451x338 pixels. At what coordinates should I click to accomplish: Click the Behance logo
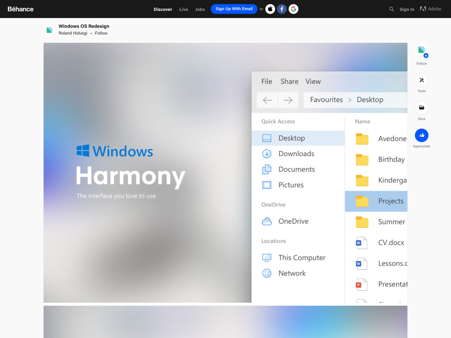(x=21, y=9)
